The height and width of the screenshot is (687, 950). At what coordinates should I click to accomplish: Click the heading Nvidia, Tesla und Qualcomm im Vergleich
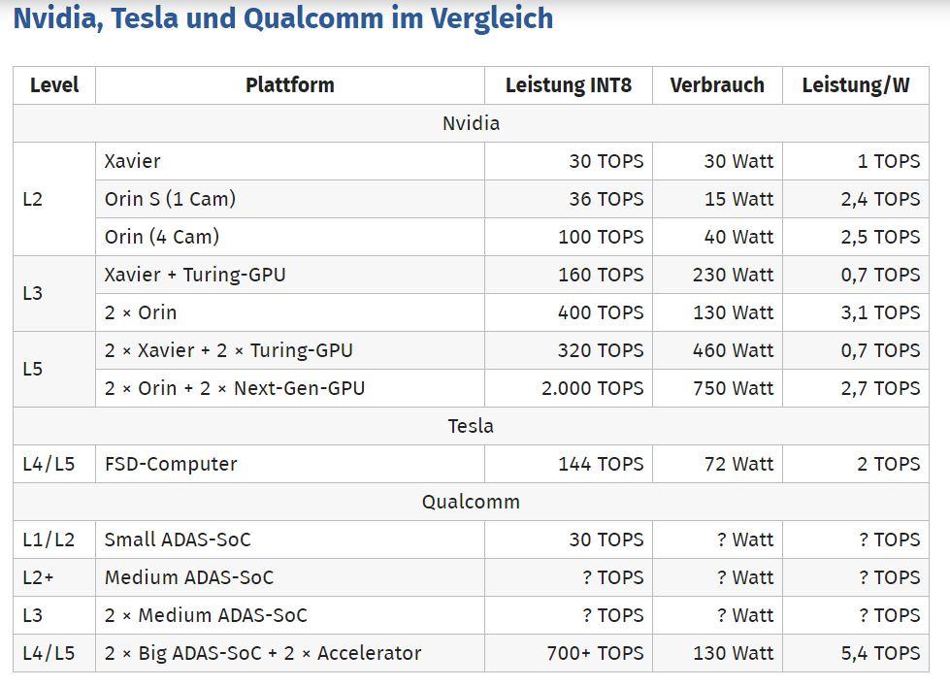coord(283,18)
